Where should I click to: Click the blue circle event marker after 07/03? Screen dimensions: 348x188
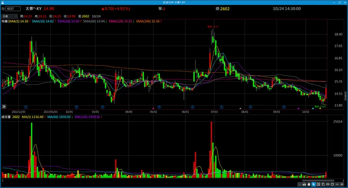[x=221, y=107]
